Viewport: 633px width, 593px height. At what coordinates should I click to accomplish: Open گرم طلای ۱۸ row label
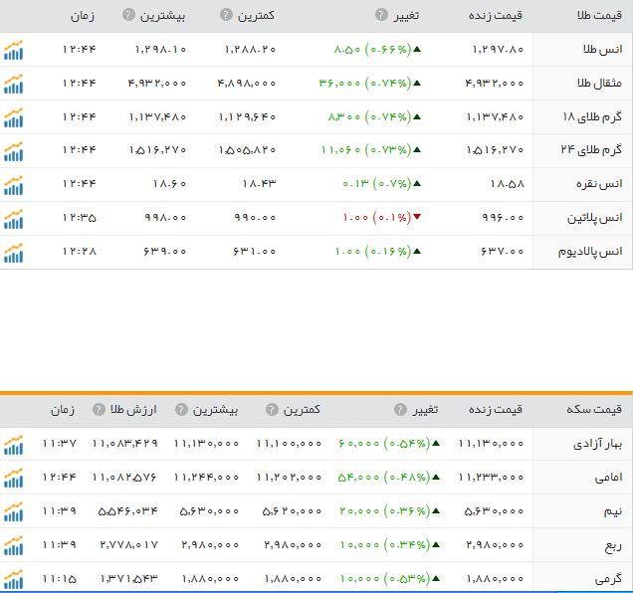tap(592, 116)
